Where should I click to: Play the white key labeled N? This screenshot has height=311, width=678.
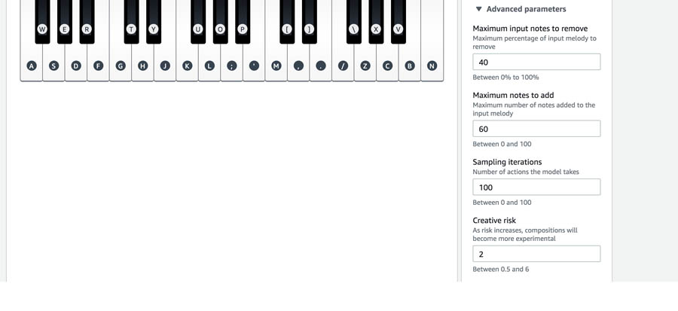point(432,66)
